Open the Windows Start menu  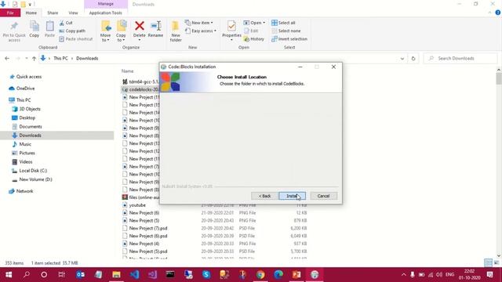(9, 275)
